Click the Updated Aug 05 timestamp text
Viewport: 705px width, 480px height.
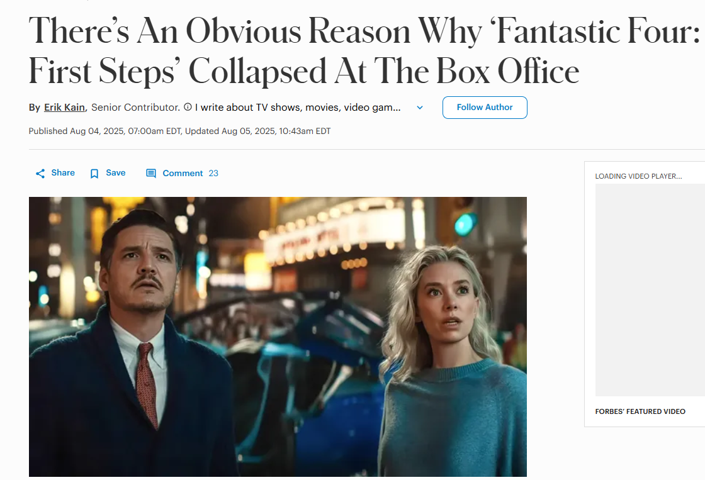(x=257, y=131)
